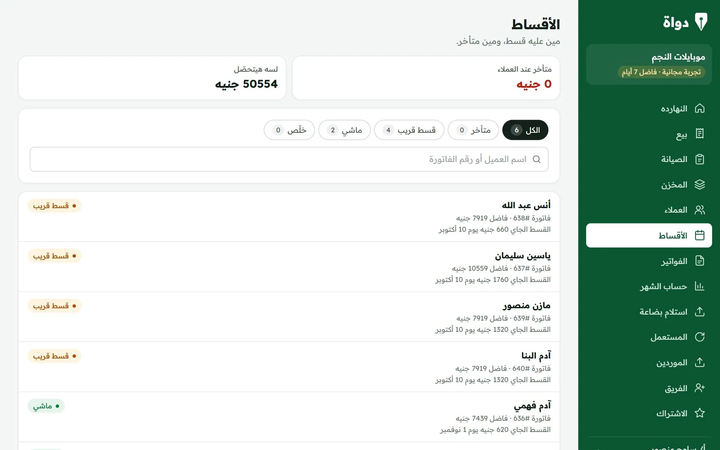Viewport: 720px width, 450px height.
Task: Click the حساب الشهر chart icon
Action: [x=699, y=286]
